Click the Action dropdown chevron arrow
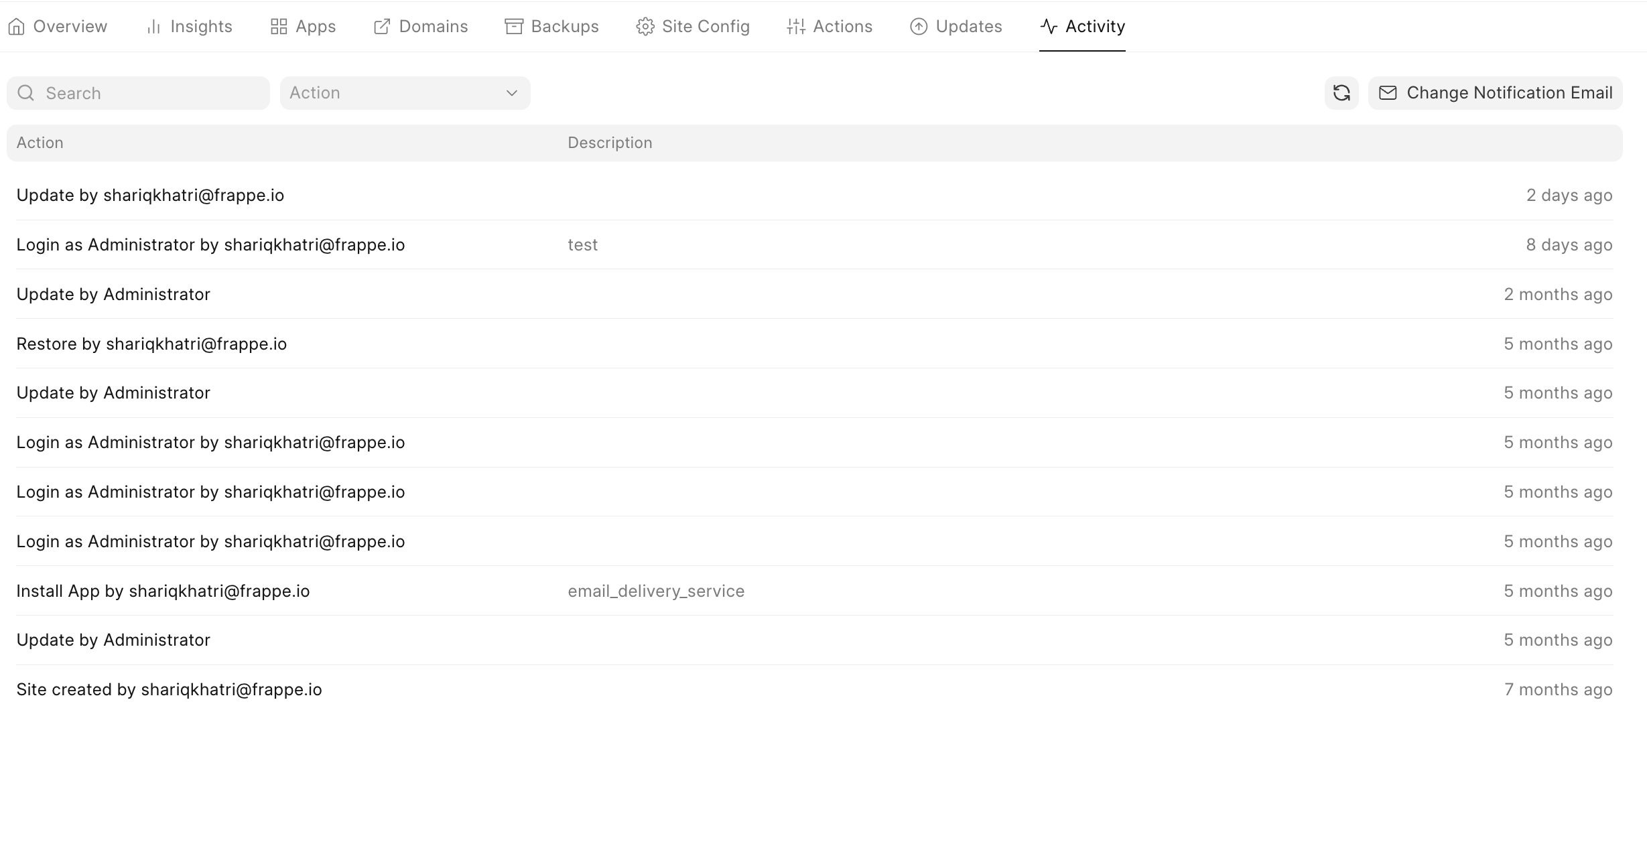The height and width of the screenshot is (852, 1647). point(512,93)
